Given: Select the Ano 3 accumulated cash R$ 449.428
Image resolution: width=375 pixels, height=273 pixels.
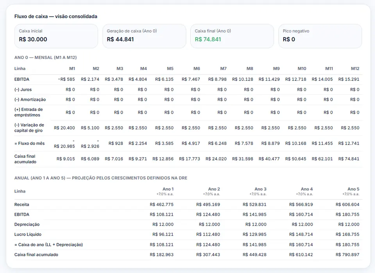Looking at the screenshot, I should [254, 255].
